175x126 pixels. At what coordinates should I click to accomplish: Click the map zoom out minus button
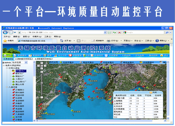pyautogui.click(x=42, y=97)
